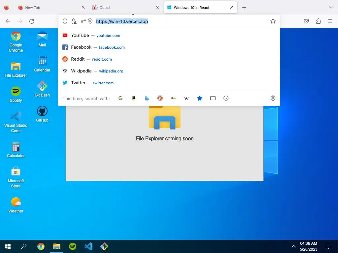The width and height of the screenshot is (338, 253).
Task: Open the Calculator desktop icon
Action: 16,150
